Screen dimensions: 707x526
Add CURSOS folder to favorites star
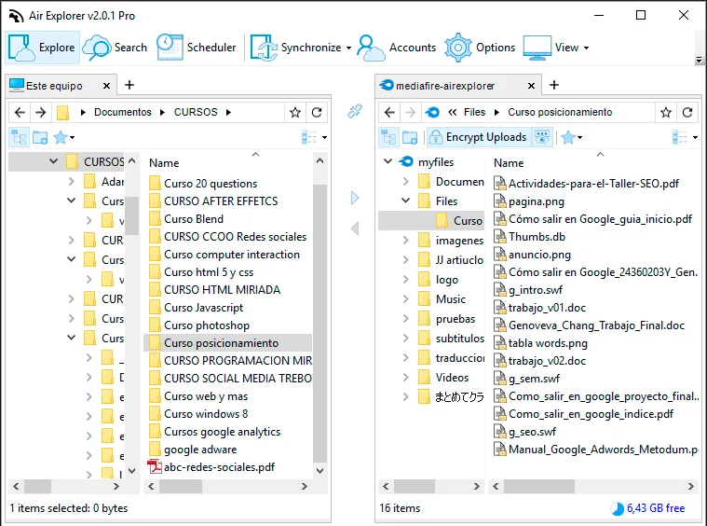click(295, 112)
